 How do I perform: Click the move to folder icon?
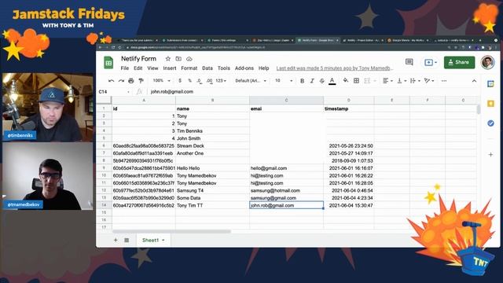pyautogui.click(x=178, y=59)
